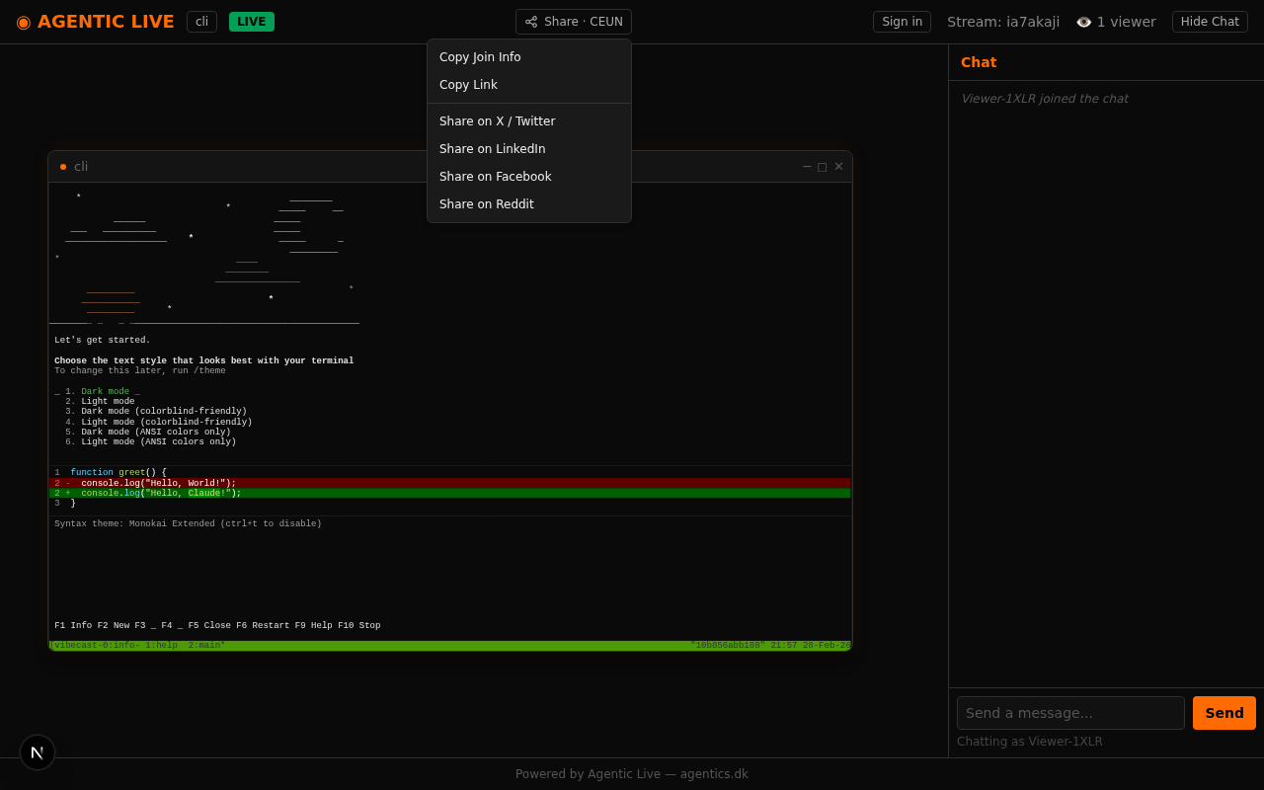This screenshot has width=1264, height=790.
Task: Choose Share on X / Twitter
Action: (497, 121)
